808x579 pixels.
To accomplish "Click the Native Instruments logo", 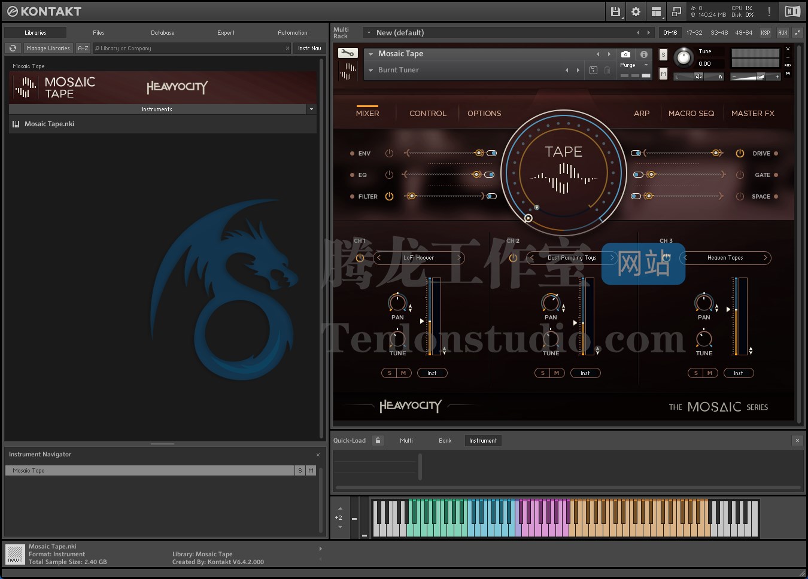I will (x=792, y=11).
